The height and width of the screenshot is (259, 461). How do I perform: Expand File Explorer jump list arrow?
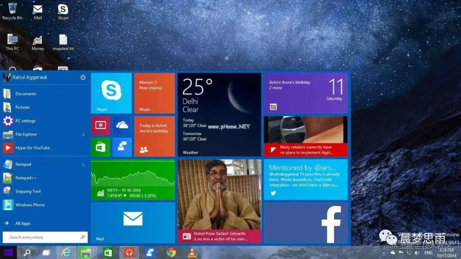(83, 135)
